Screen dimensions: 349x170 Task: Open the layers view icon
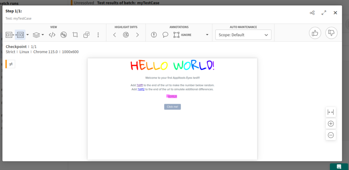coord(36,35)
